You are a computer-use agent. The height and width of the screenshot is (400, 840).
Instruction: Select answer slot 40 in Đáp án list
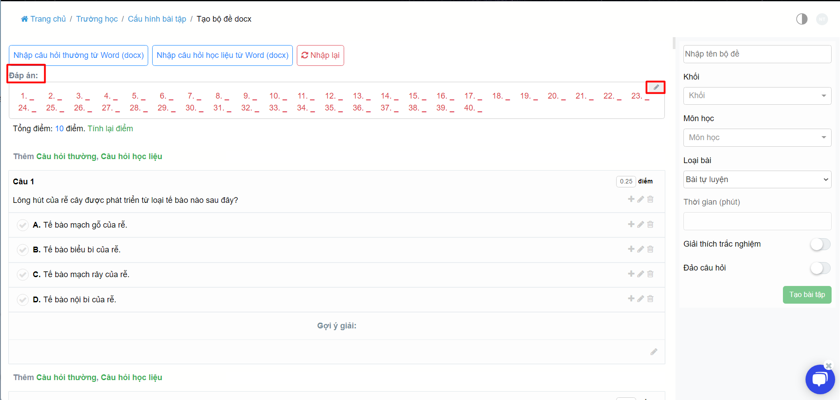click(473, 108)
